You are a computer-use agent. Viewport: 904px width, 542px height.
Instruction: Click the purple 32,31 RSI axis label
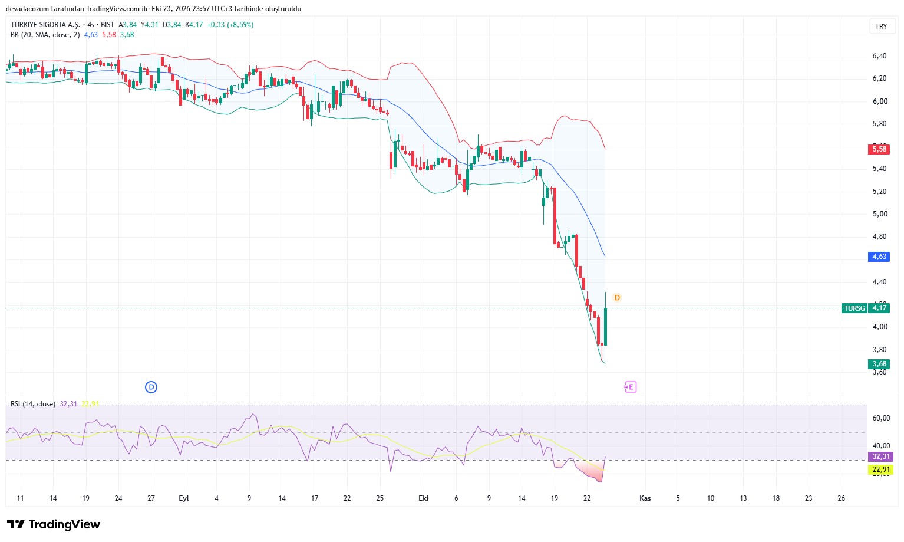point(881,456)
